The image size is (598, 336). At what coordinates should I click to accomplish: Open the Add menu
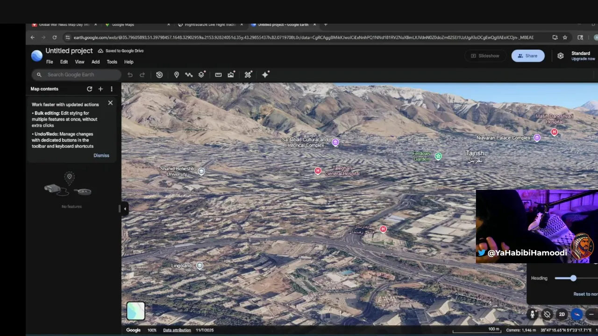click(96, 62)
